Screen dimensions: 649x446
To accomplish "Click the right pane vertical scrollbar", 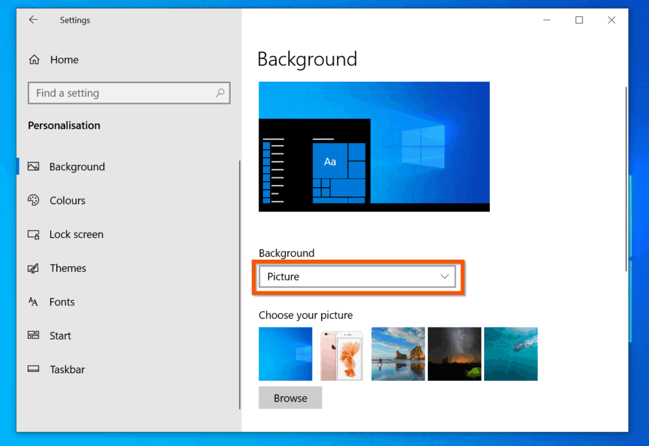I will (x=626, y=179).
